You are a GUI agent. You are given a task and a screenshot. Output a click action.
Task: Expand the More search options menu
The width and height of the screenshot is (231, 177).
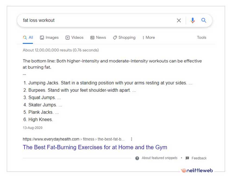click(148, 38)
